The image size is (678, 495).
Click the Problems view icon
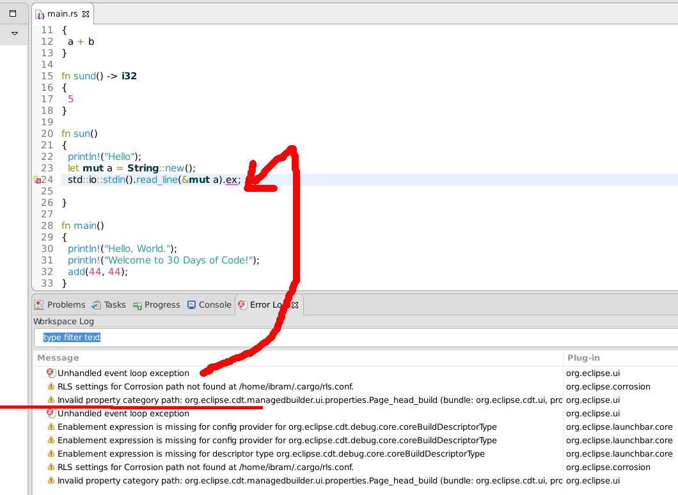point(40,304)
